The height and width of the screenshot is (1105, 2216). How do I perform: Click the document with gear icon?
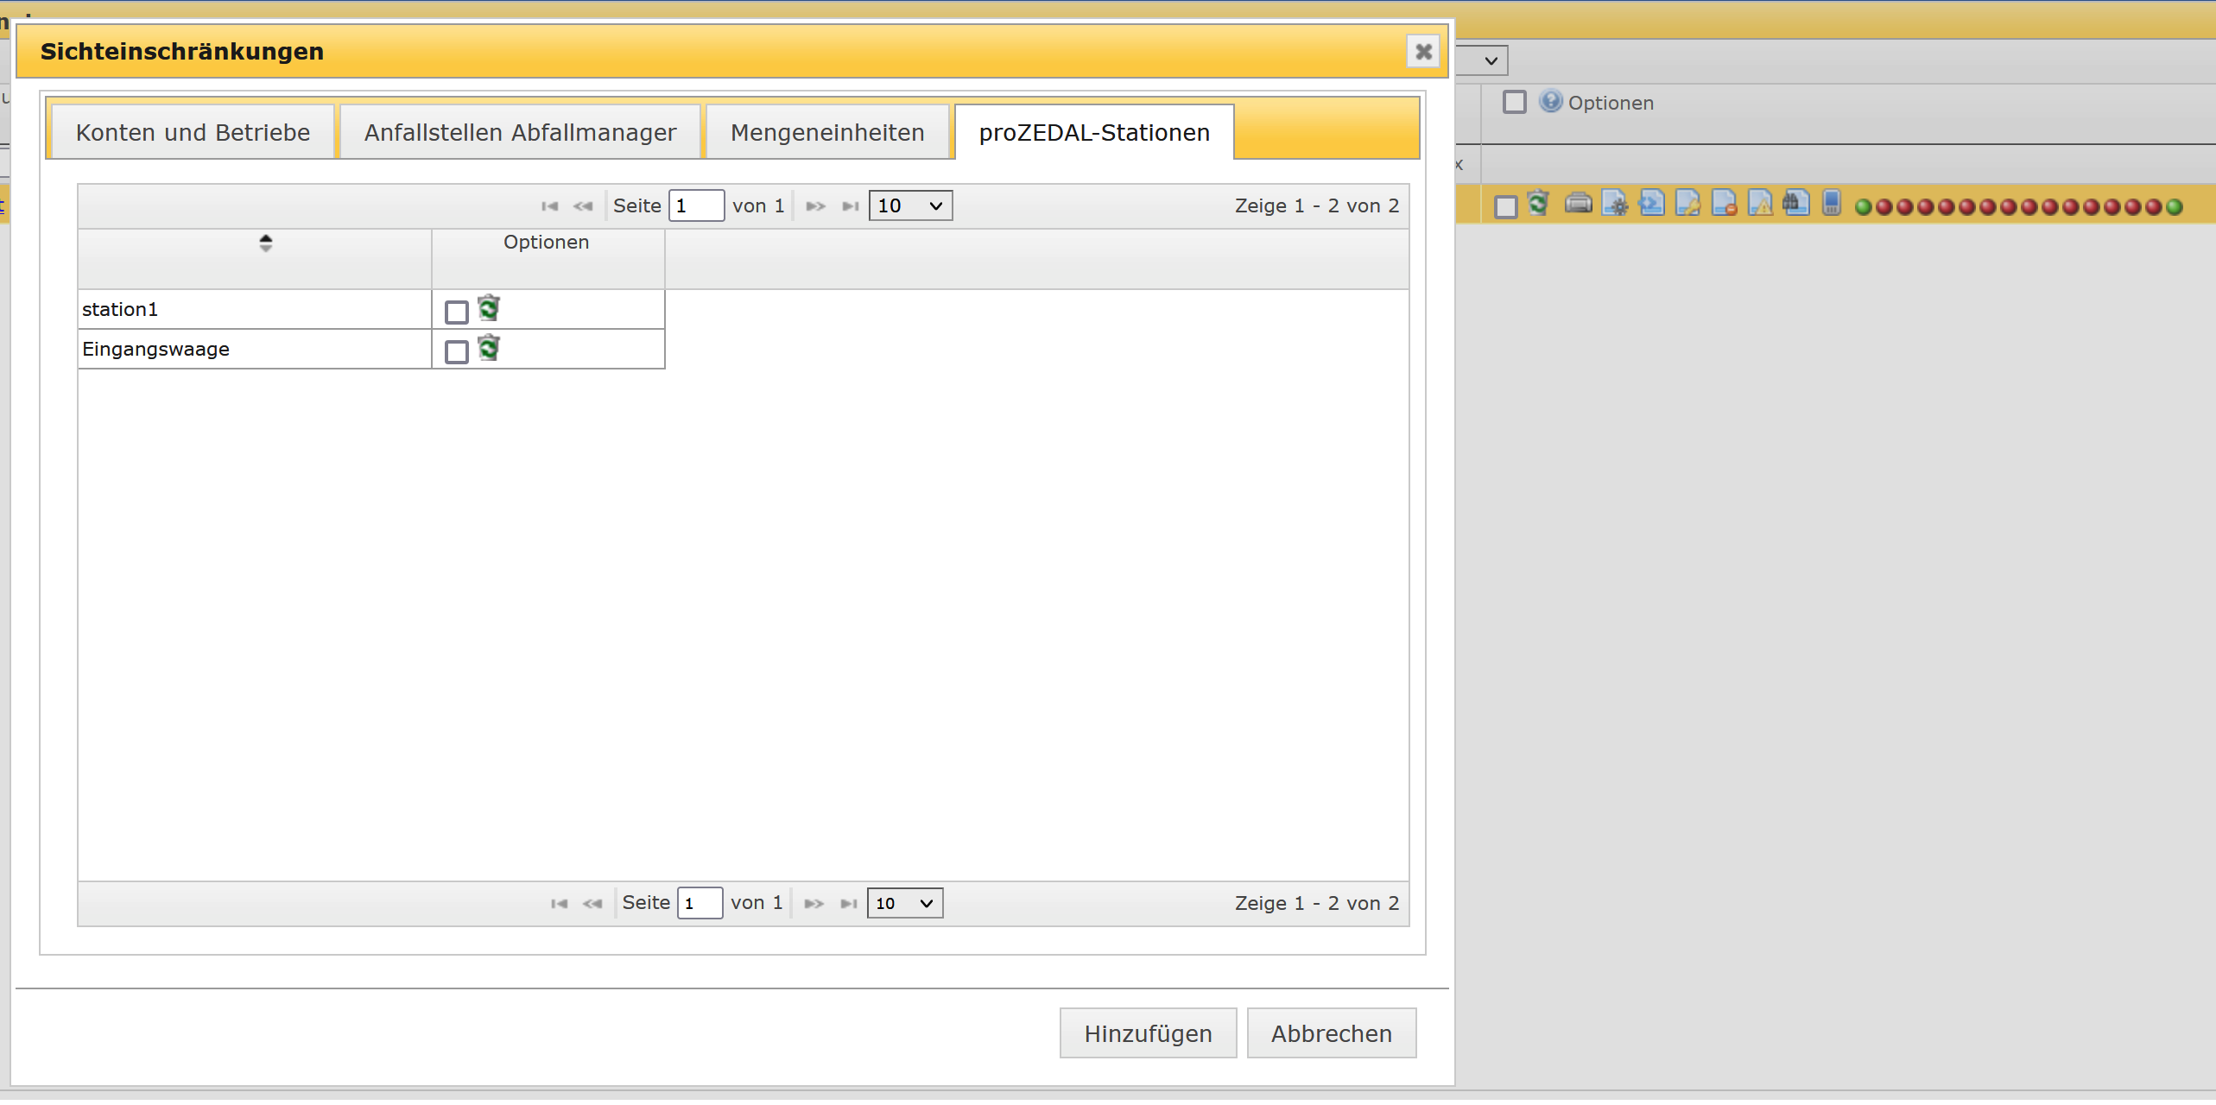pos(1614,204)
